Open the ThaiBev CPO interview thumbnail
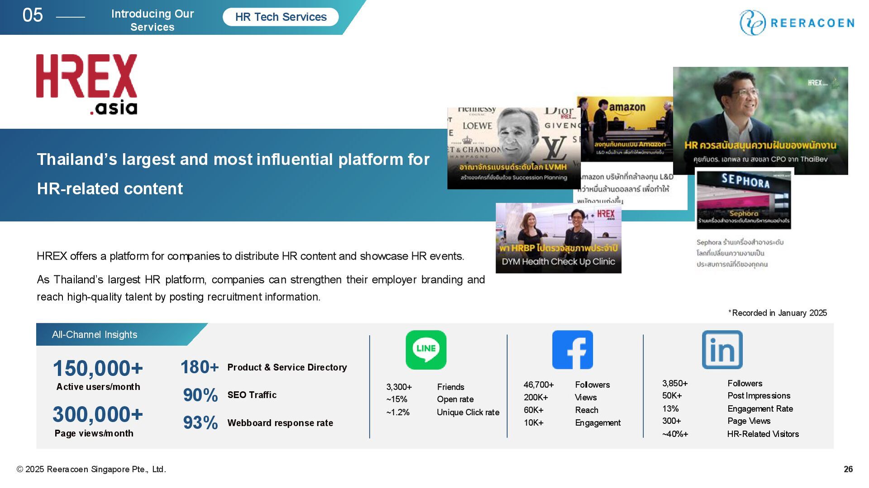This screenshot has height=488, width=869. pos(760,121)
